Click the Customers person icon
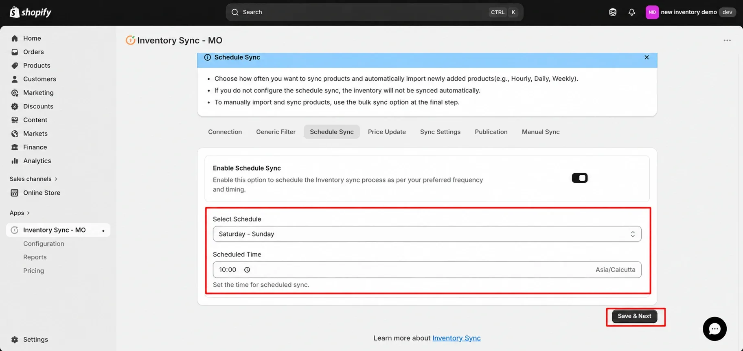The image size is (743, 351). point(15,79)
